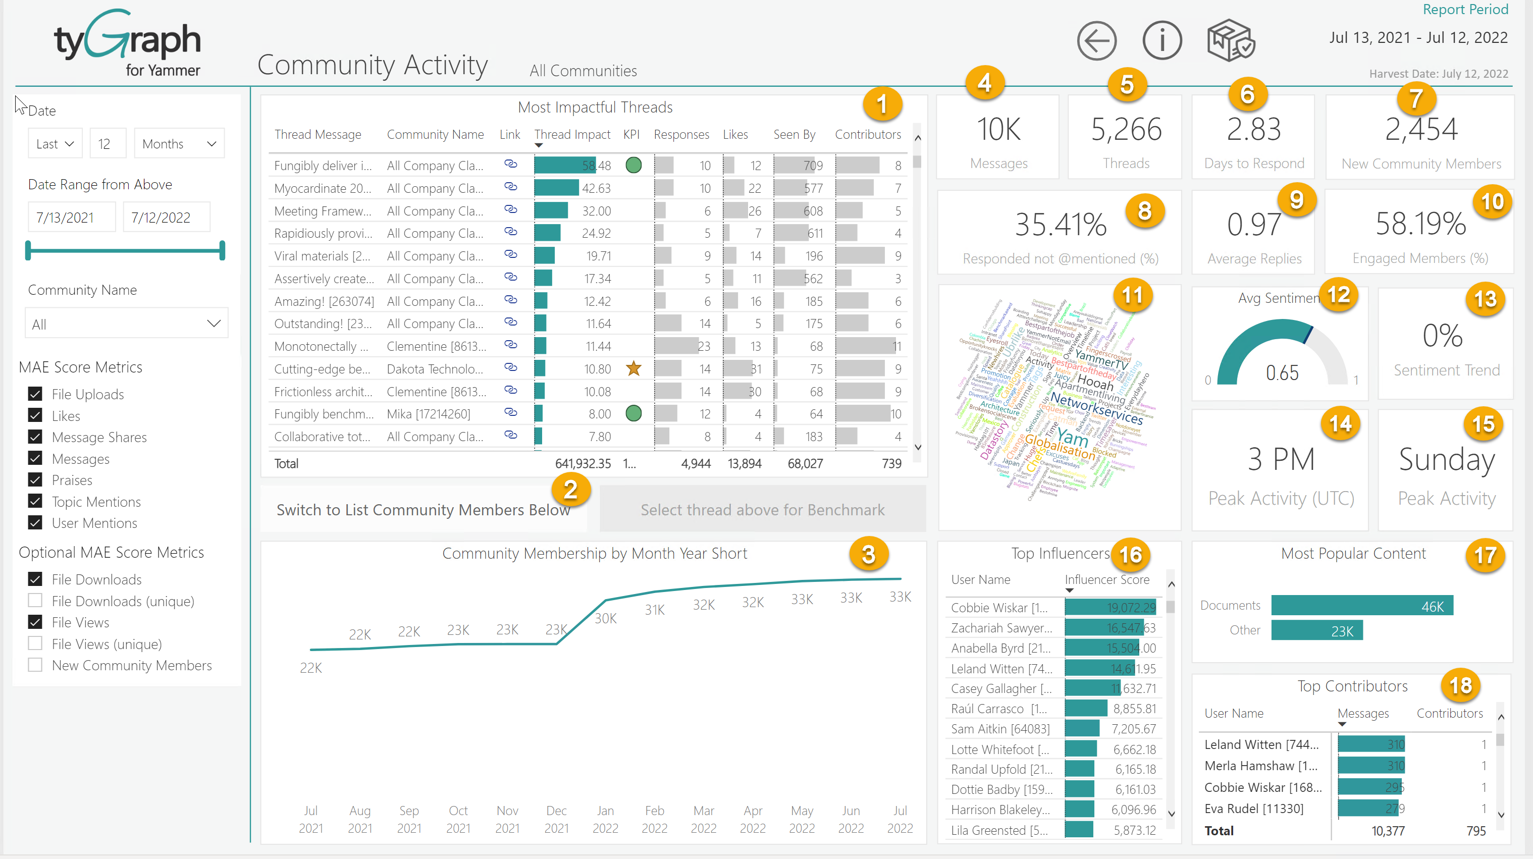Enable the File Downloads (unique) checkbox
The height and width of the screenshot is (859, 1533).
tap(35, 600)
